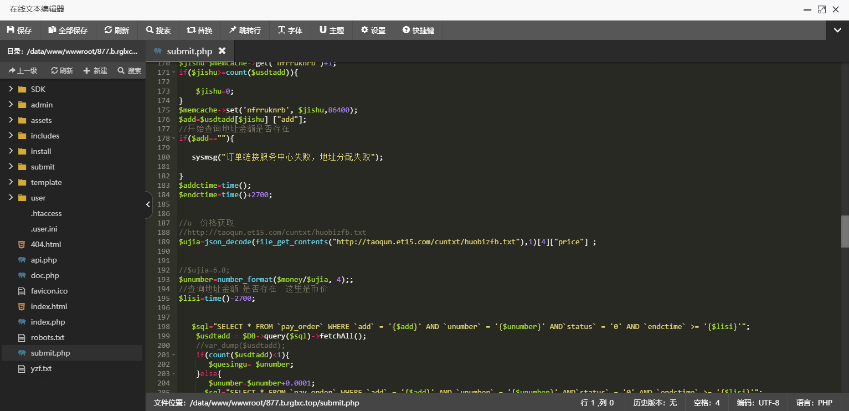The width and height of the screenshot is (849, 411).
Task: Open the 字体 font settings
Action: pos(290,30)
